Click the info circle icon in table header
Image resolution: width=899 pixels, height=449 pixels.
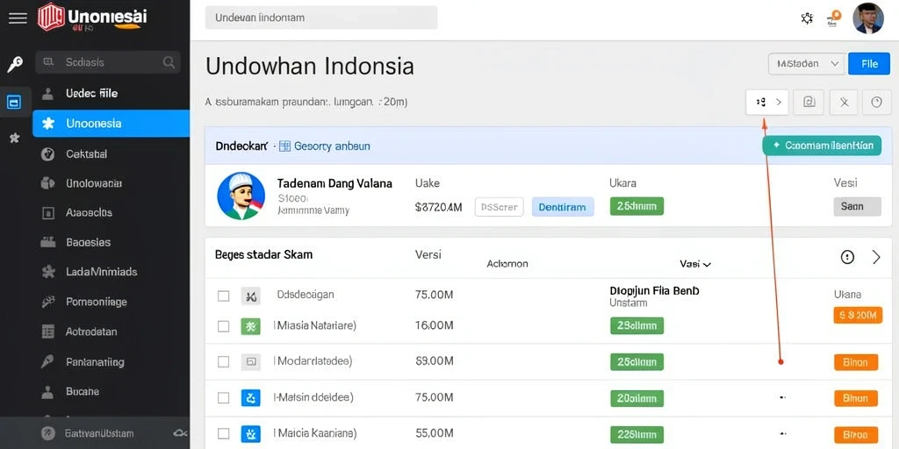coord(847,257)
